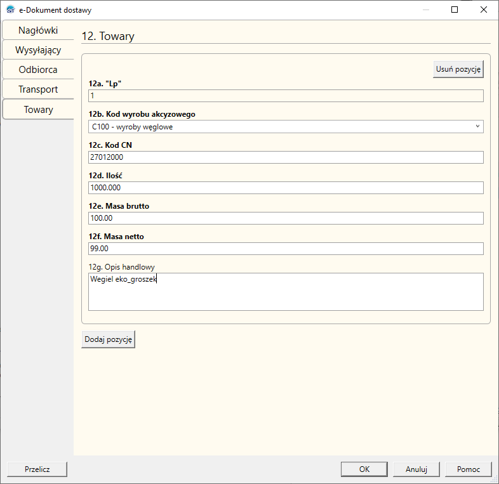
Task: Open the Wysyłający tab
Action: click(38, 50)
